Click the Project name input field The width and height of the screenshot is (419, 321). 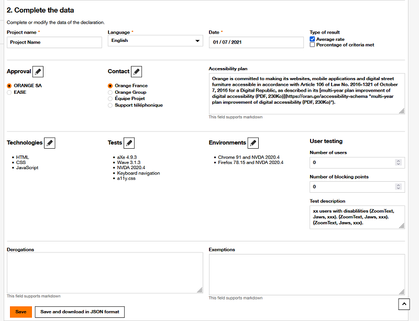coord(54,42)
